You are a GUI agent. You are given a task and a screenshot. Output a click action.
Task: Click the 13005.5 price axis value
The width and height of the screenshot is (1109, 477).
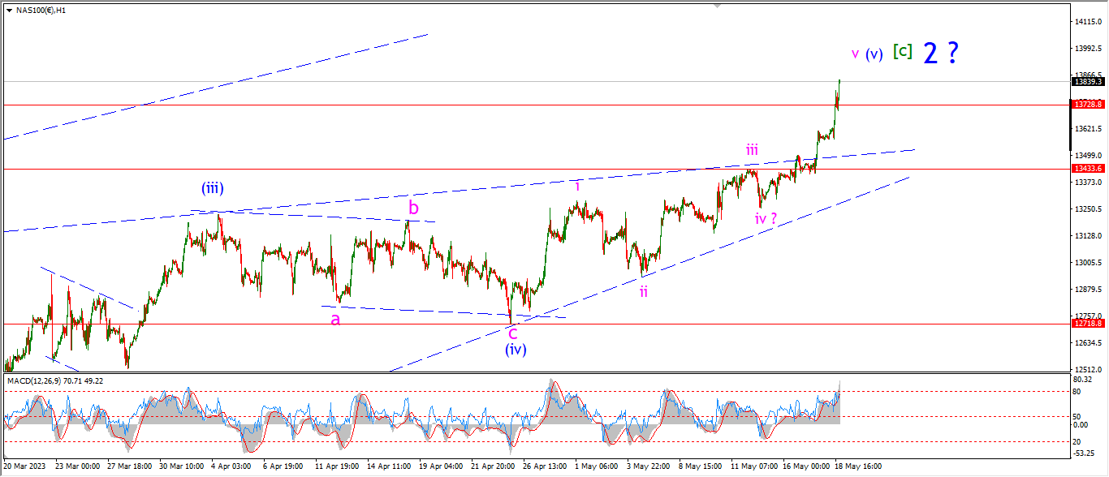click(x=1088, y=263)
